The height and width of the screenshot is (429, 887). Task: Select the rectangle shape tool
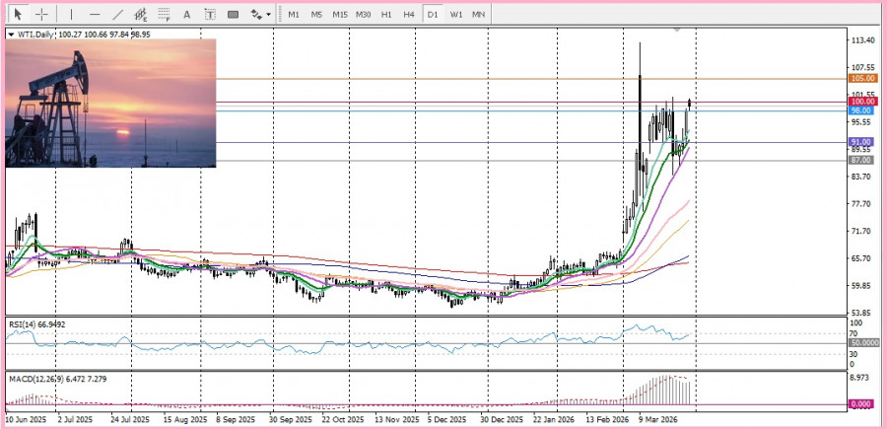pos(234,15)
